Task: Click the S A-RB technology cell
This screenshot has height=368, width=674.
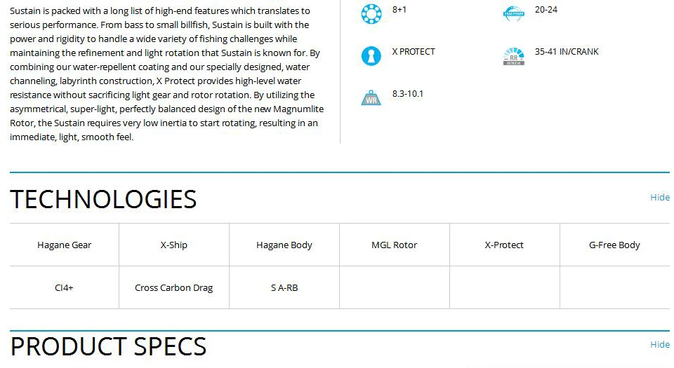Action: pyautogui.click(x=284, y=287)
